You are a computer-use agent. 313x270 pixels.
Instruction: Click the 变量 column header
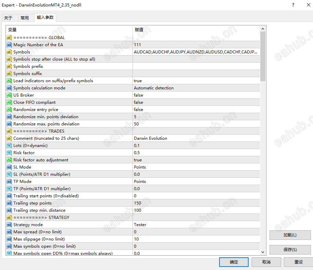tap(69, 30)
